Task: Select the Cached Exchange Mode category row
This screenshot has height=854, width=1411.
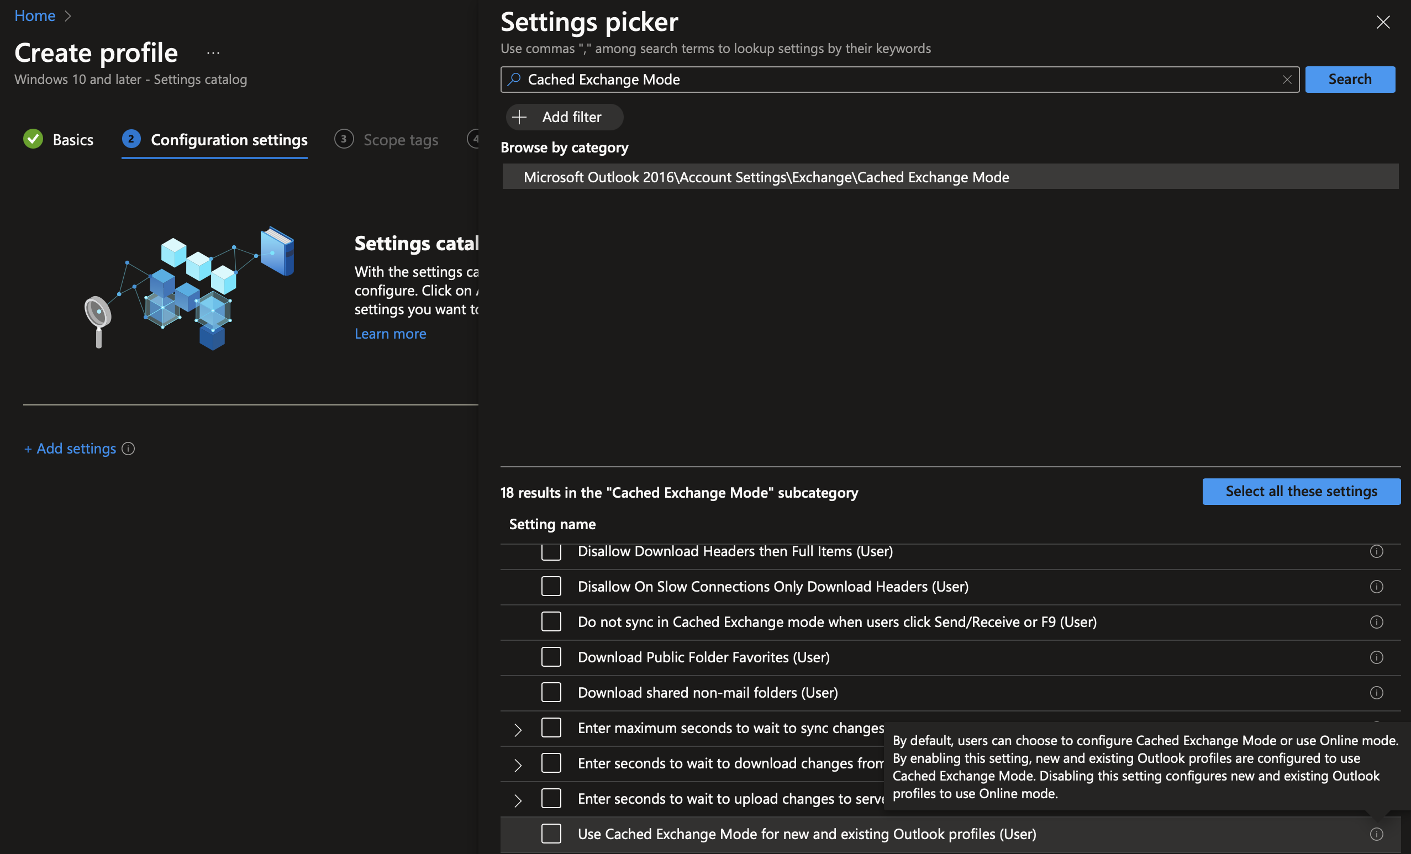Action: tap(766, 176)
